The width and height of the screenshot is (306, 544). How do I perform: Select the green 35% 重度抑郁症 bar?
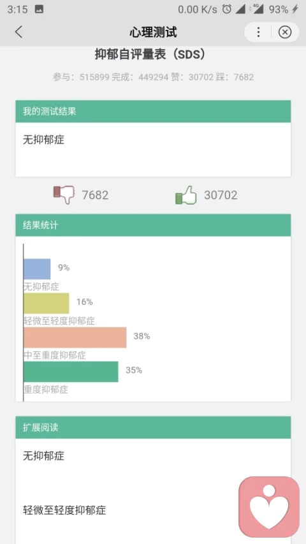point(71,372)
